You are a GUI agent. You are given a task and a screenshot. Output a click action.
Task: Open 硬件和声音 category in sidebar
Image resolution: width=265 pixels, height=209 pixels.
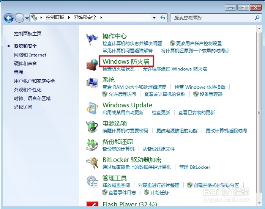click(25, 64)
